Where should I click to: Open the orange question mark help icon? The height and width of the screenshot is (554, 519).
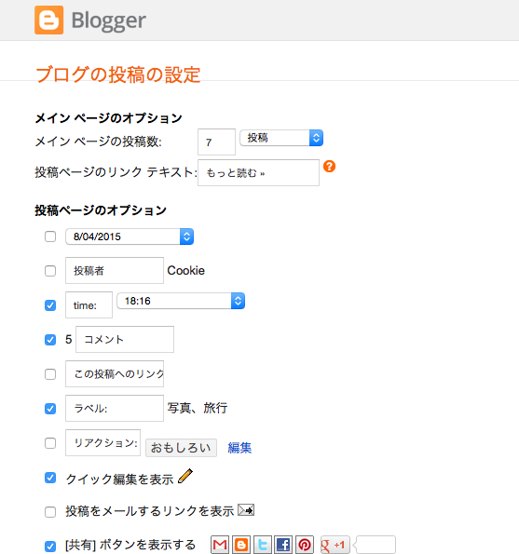pyautogui.click(x=329, y=166)
